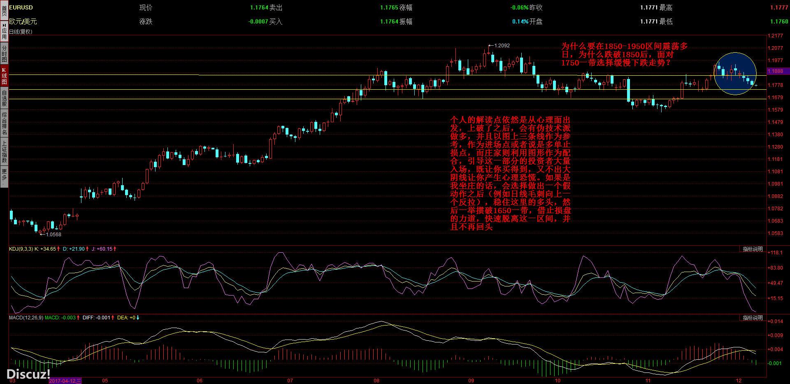The height and width of the screenshot is (384, 790).
Task: Click the 振幅 value 0.14%
Action: 520,21
